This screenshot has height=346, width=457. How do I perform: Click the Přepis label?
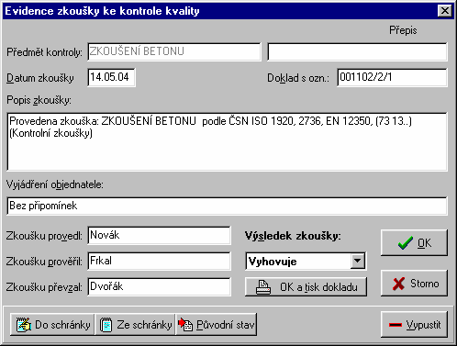click(403, 30)
